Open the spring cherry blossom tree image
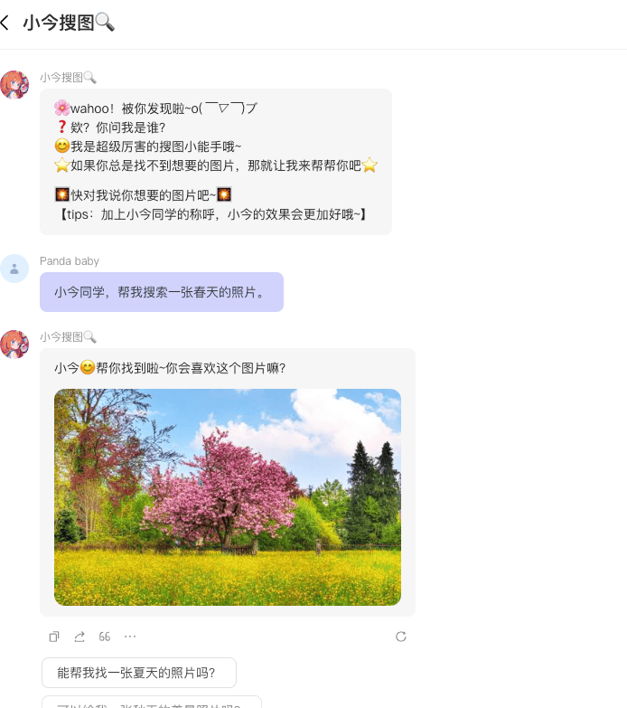The height and width of the screenshot is (708, 627). [228, 497]
